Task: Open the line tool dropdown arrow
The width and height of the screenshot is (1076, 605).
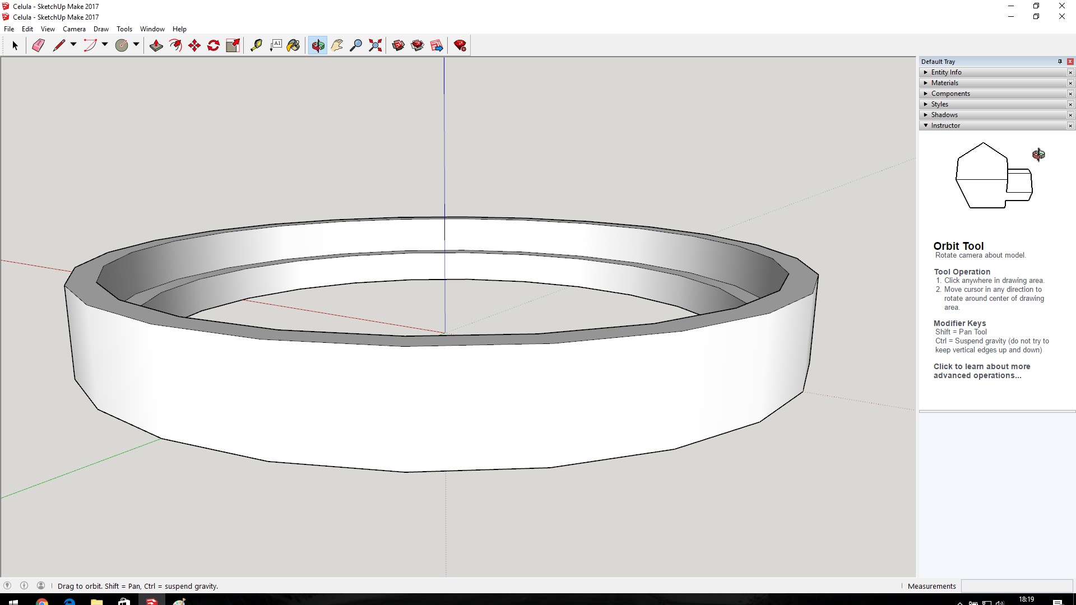Action: [73, 45]
